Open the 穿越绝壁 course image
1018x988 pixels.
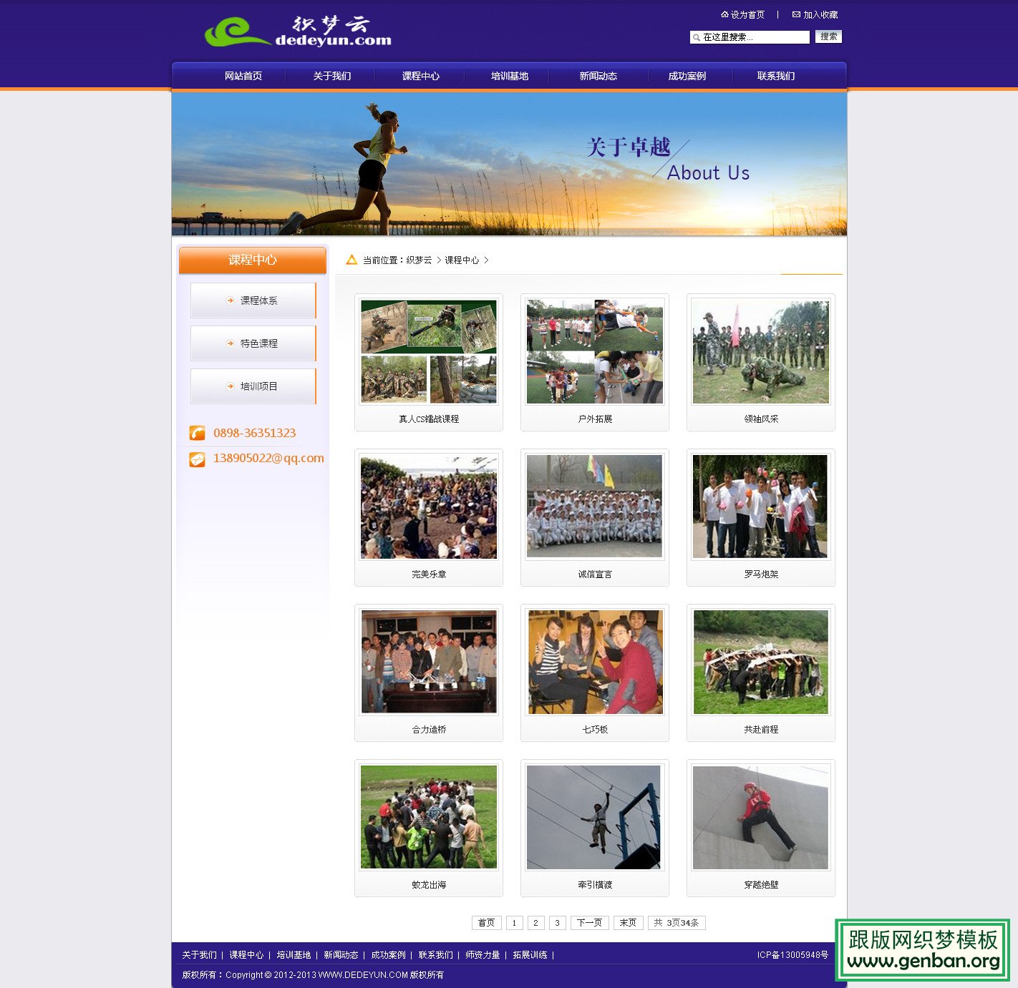tap(760, 818)
